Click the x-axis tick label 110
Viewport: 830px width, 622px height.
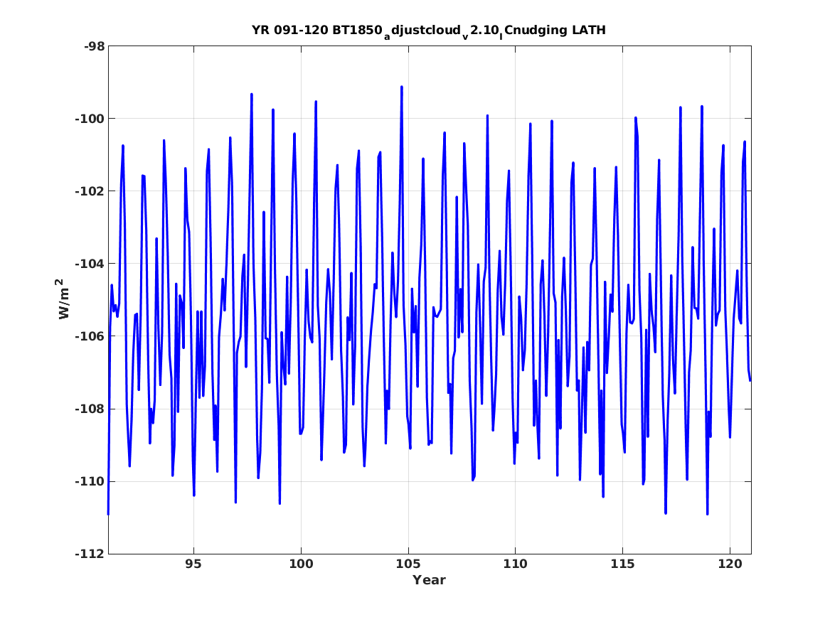516,564
